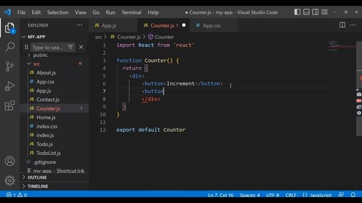The height and width of the screenshot is (203, 362).
Task: Open .gitignore in the file tree
Action: coord(45,162)
